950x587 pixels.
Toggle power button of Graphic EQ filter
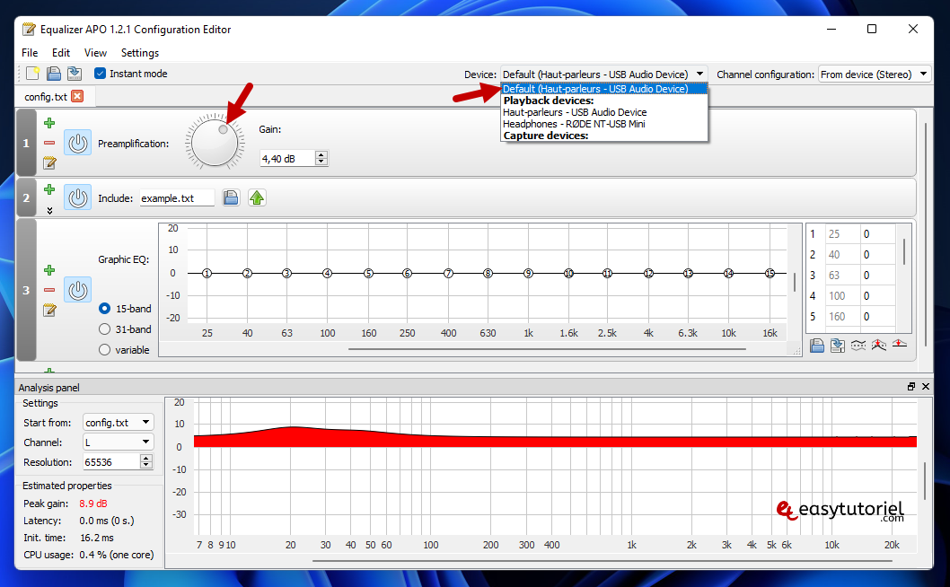[x=77, y=290]
